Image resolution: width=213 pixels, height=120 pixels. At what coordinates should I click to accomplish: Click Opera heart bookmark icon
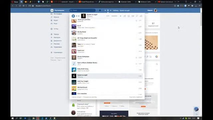pyautogui.click(x=181, y=6)
